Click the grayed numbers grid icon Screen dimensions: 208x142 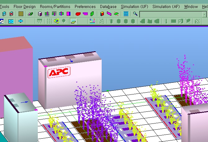(x=40, y=21)
